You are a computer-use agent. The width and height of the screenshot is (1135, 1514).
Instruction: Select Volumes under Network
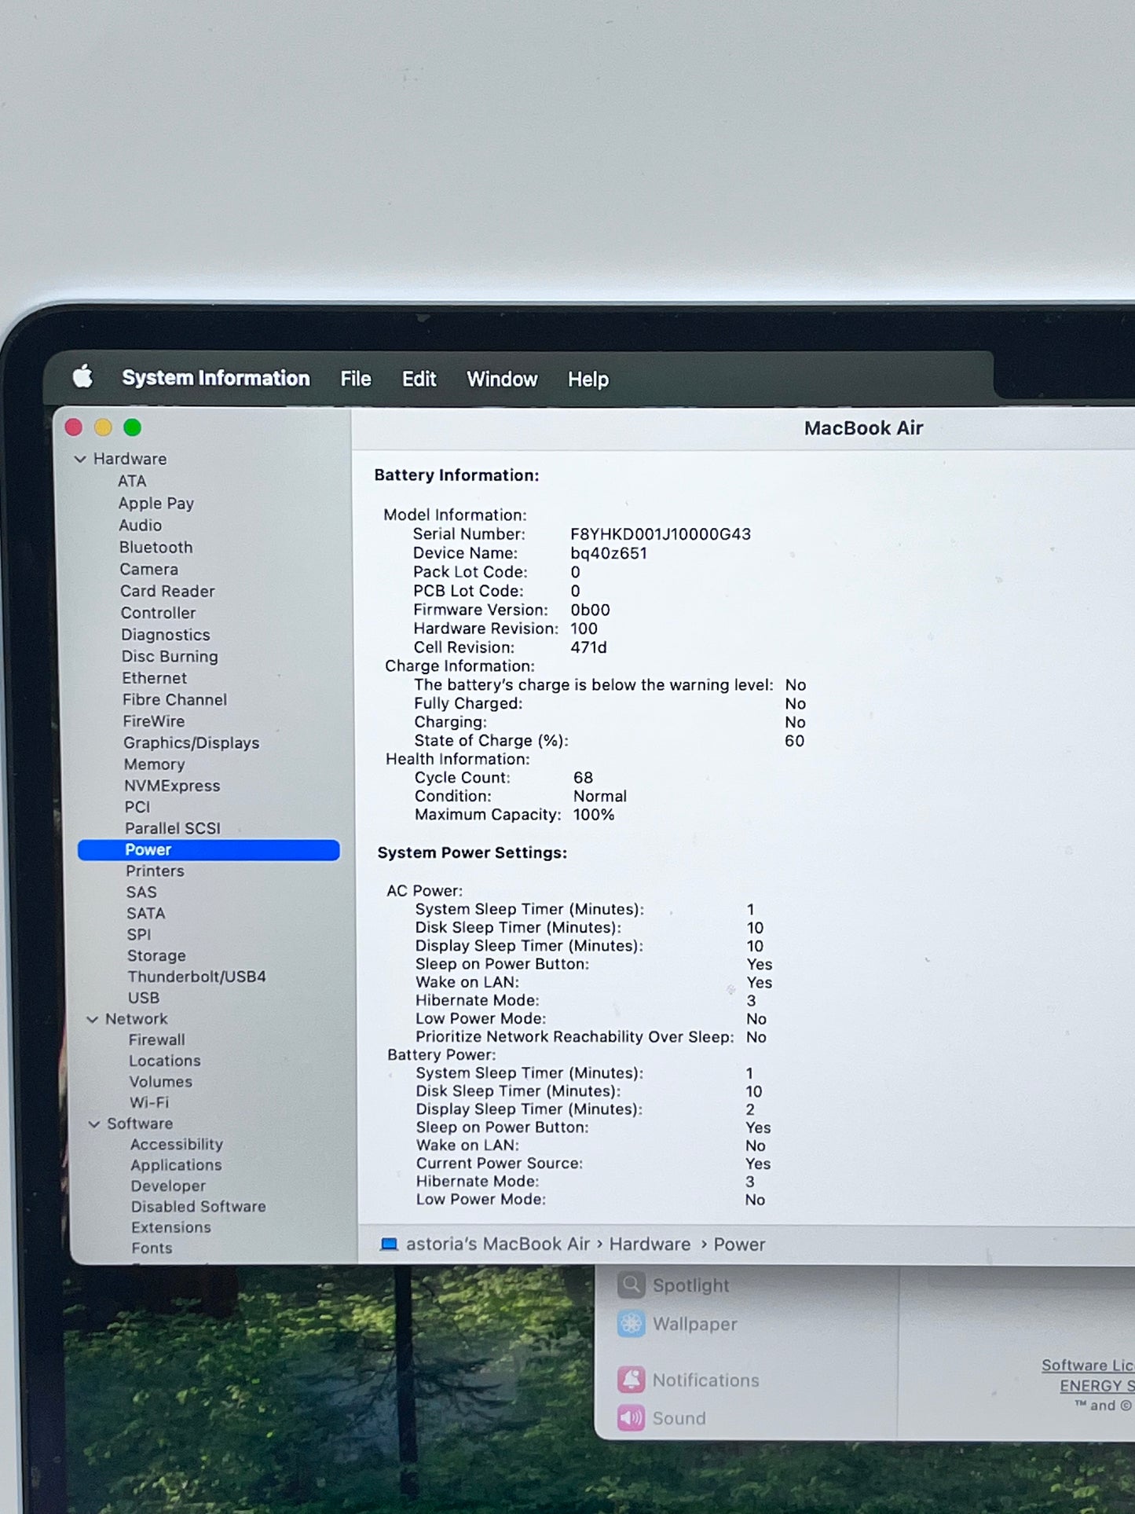click(x=161, y=1082)
